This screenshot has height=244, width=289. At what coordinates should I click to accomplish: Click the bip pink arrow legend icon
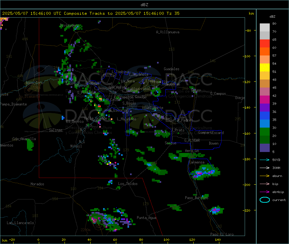[x=265, y=184]
